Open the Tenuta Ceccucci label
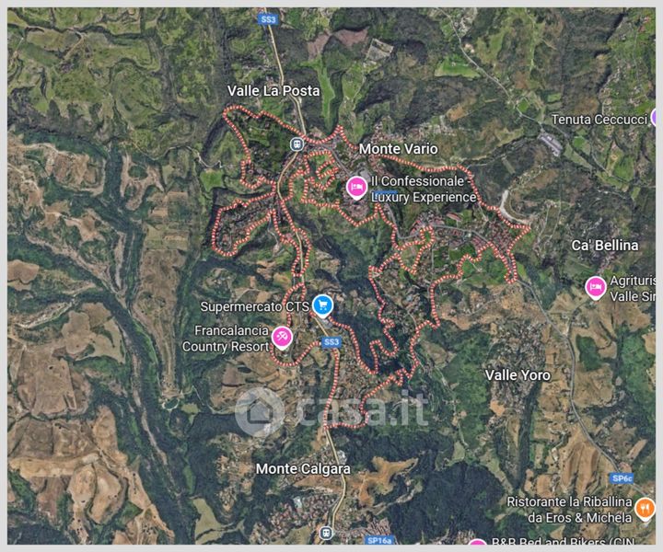The image size is (663, 552). tap(599, 120)
